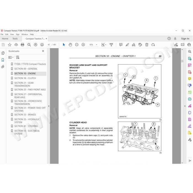This screenshot has height=193, width=193.
Task: Print the document with printer icon
Action: [x=23, y=45]
